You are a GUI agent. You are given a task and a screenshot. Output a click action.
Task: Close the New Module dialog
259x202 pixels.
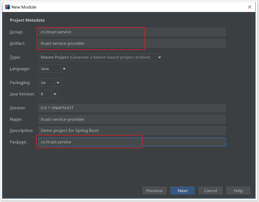coord(250,7)
